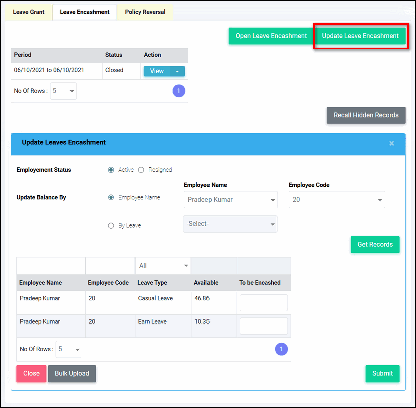This screenshot has height=408, width=416.
Task: Open the View button dropdown arrow
Action: (177, 71)
